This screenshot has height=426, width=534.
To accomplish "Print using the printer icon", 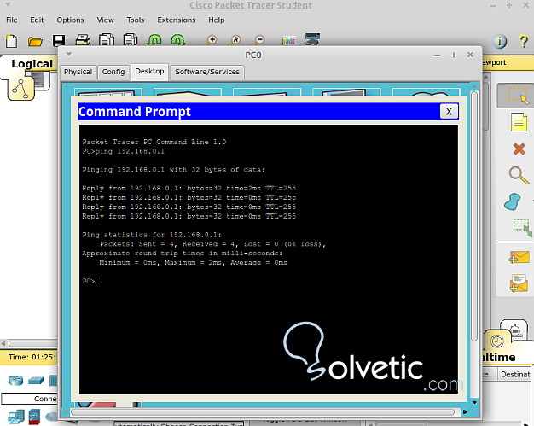I will pyautogui.click(x=83, y=40).
